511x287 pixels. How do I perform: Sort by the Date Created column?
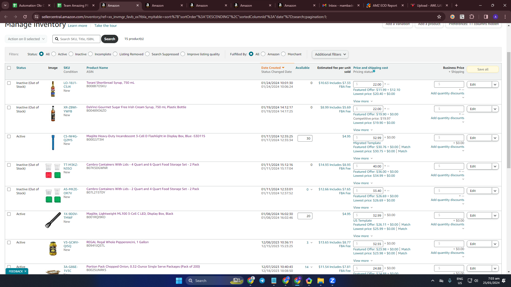(273, 68)
